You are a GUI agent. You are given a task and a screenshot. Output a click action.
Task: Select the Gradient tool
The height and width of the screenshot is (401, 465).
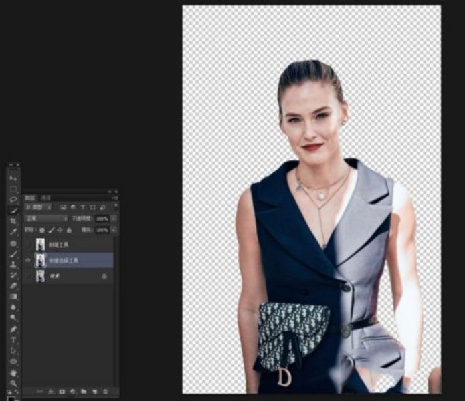pos(13,297)
